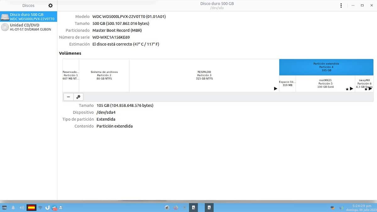The width and height of the screenshot is (377, 212).
Task: Open Telegram tray icon with red badge
Action: click(54, 208)
